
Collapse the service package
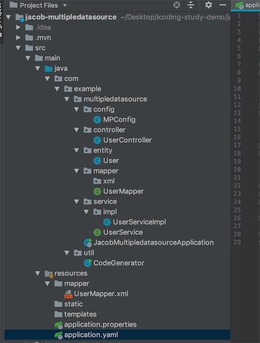(x=77, y=202)
